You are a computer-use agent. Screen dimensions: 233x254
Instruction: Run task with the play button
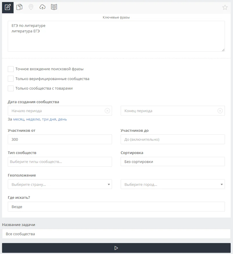coord(116,248)
